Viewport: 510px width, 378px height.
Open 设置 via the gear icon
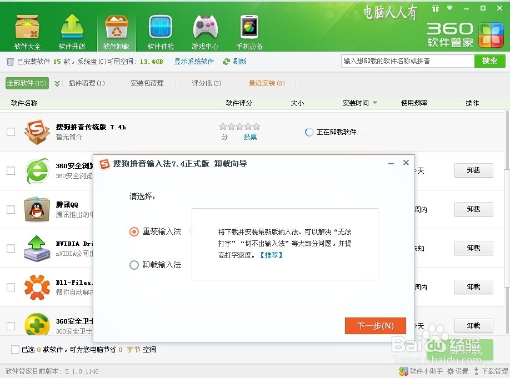(x=457, y=371)
